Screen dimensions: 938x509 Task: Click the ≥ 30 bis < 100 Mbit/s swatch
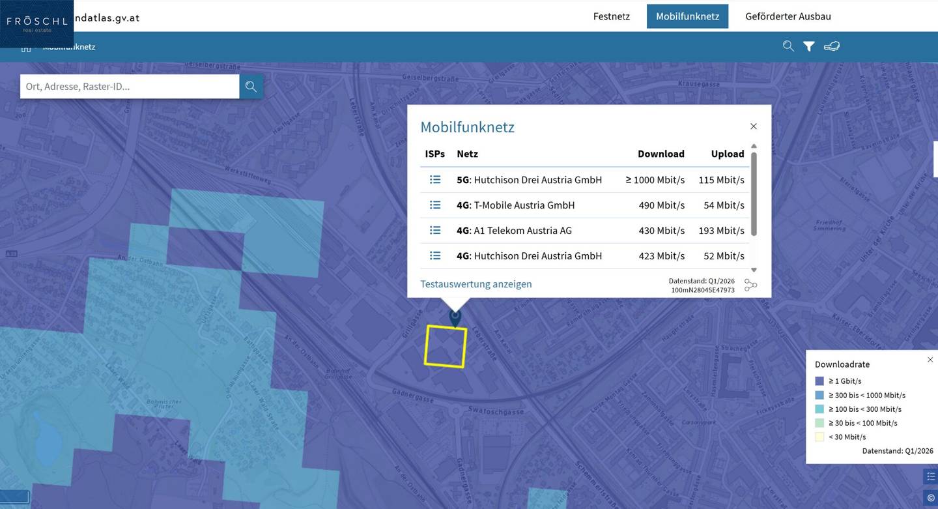click(819, 423)
